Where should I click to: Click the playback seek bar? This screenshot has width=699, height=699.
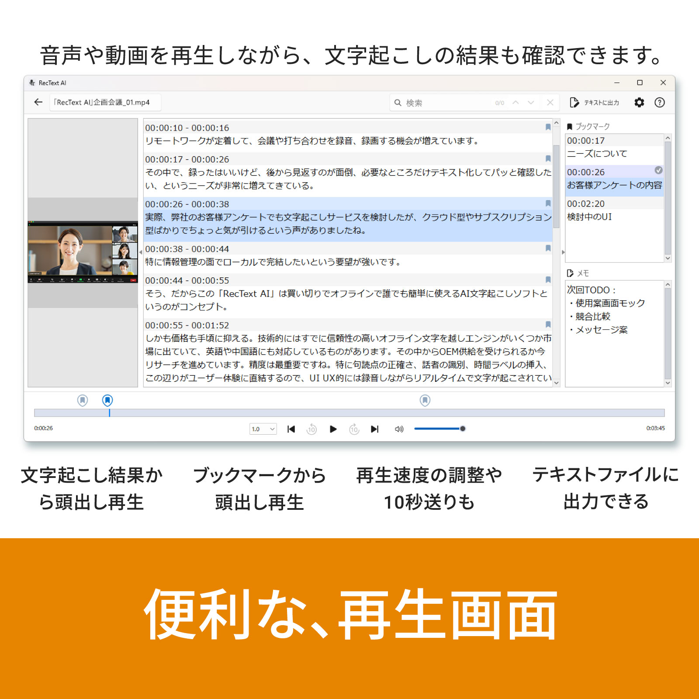point(349,413)
